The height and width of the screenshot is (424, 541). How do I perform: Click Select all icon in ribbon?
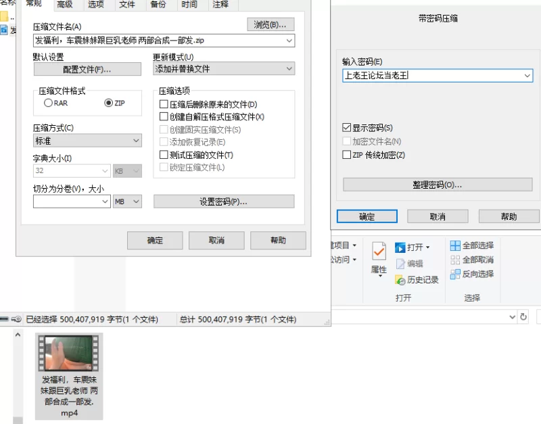[x=455, y=245]
